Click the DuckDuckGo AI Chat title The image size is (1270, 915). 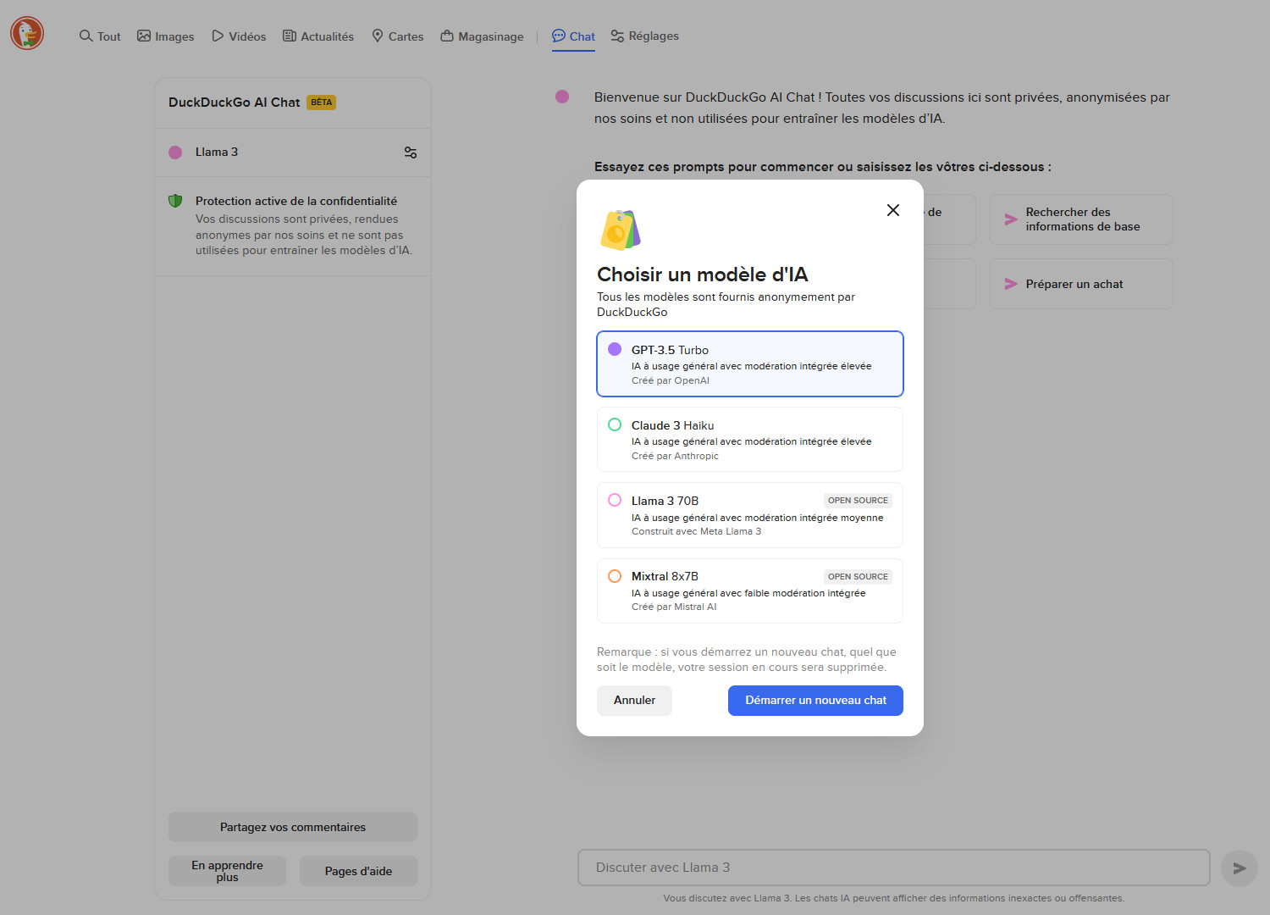tap(235, 103)
